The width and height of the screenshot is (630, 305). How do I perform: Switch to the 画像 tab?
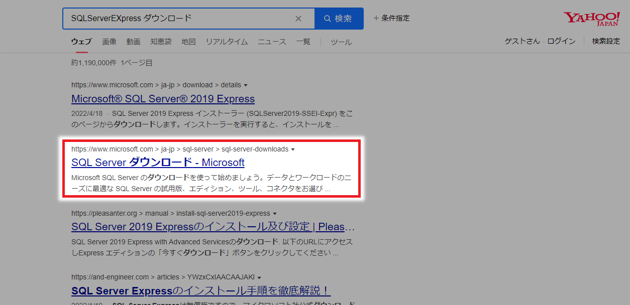[109, 42]
